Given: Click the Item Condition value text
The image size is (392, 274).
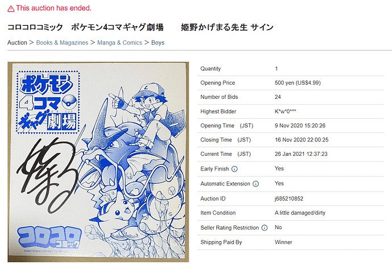Looking at the screenshot, I should 300,213.
